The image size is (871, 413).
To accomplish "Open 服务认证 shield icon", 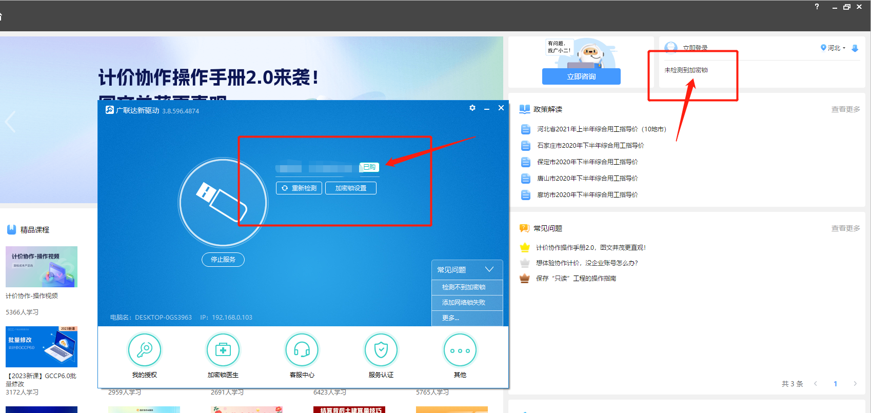I will coord(381,350).
